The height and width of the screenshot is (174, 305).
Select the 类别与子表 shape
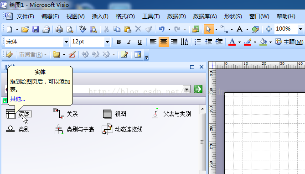point(74,129)
